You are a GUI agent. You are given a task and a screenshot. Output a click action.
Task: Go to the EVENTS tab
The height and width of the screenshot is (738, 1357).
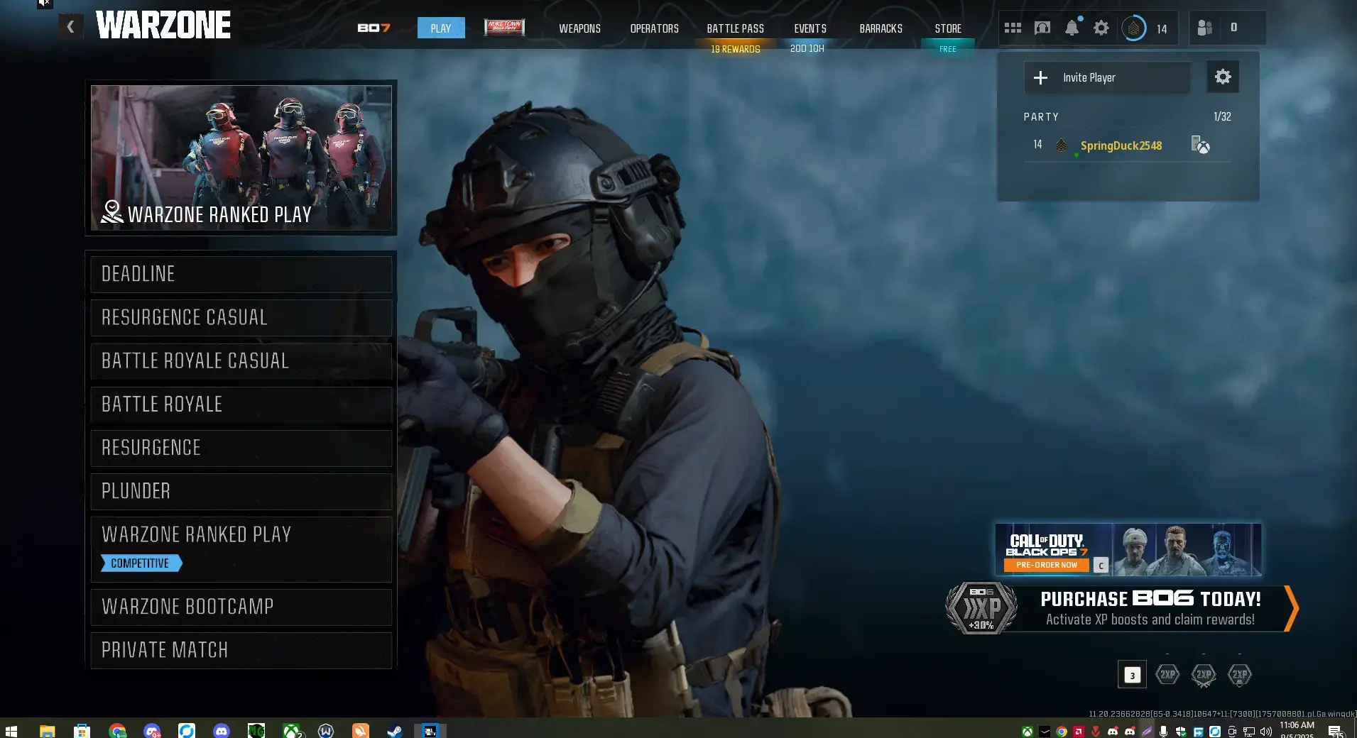(x=810, y=28)
